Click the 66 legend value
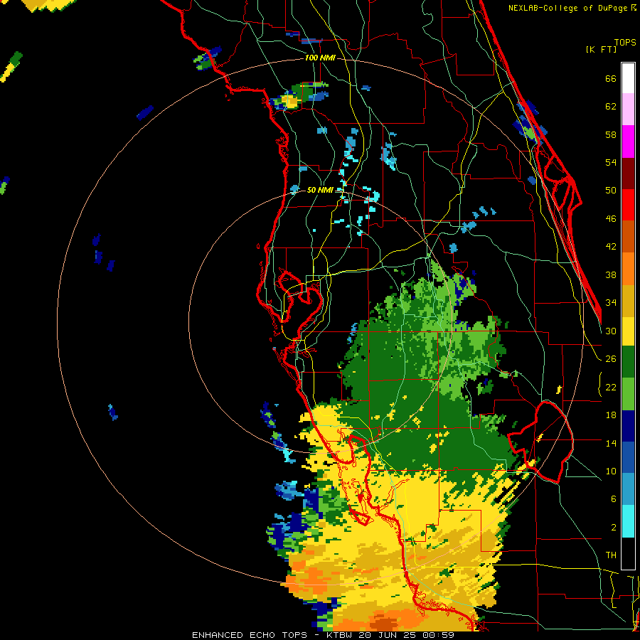640x640 pixels. tap(611, 78)
